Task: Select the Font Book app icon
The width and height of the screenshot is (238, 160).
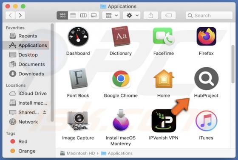Action: click(x=78, y=79)
